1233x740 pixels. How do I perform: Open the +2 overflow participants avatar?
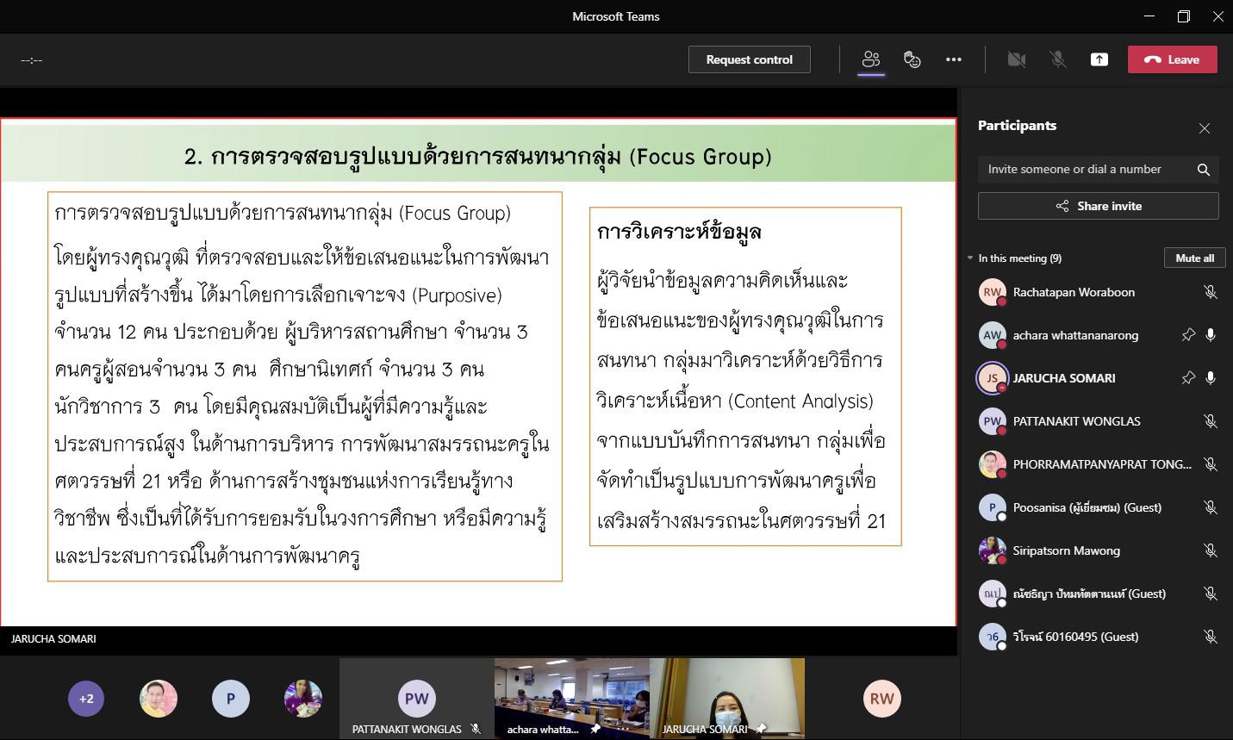click(x=86, y=699)
